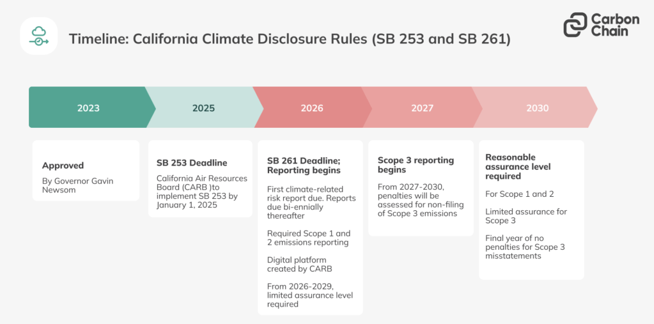Image resolution: width=654 pixels, height=324 pixels.
Task: Select the 2025 timeline arrow
Action: [x=205, y=107]
